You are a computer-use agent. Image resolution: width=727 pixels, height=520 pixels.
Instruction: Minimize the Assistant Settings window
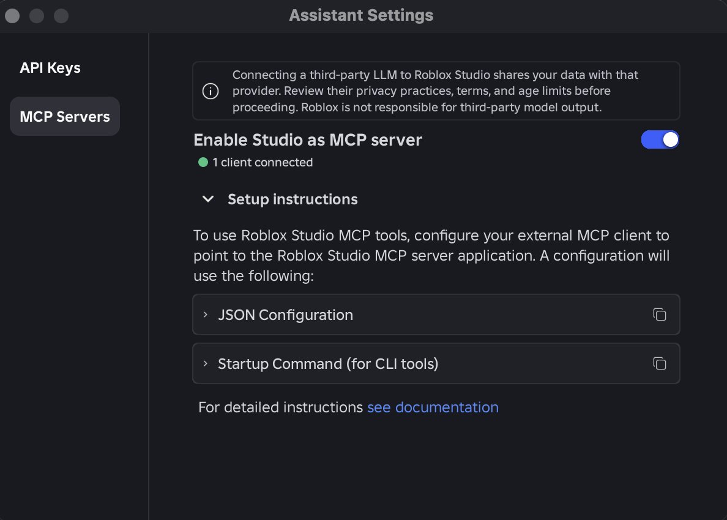tap(37, 15)
